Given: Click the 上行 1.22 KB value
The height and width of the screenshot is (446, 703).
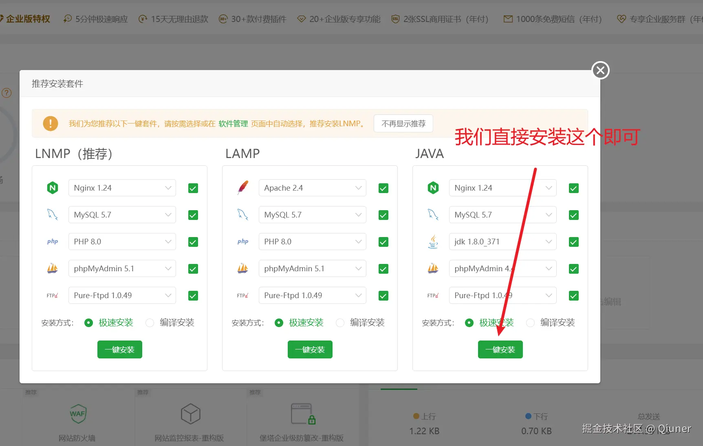Looking at the screenshot, I should coord(424,431).
